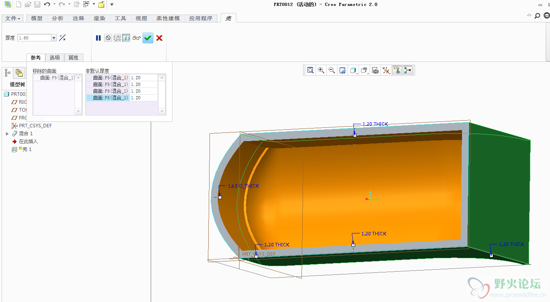This screenshot has height=302, width=550.
Task: Accept the shell feature with green checkmark
Action: pos(148,38)
